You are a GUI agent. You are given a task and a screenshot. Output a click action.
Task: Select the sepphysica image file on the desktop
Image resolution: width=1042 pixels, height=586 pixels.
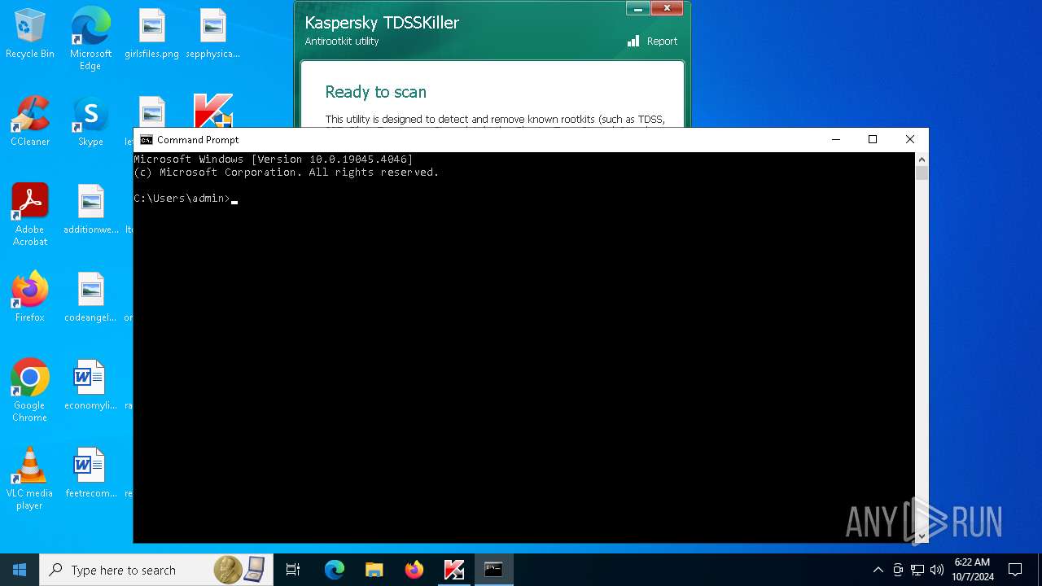[x=212, y=34]
